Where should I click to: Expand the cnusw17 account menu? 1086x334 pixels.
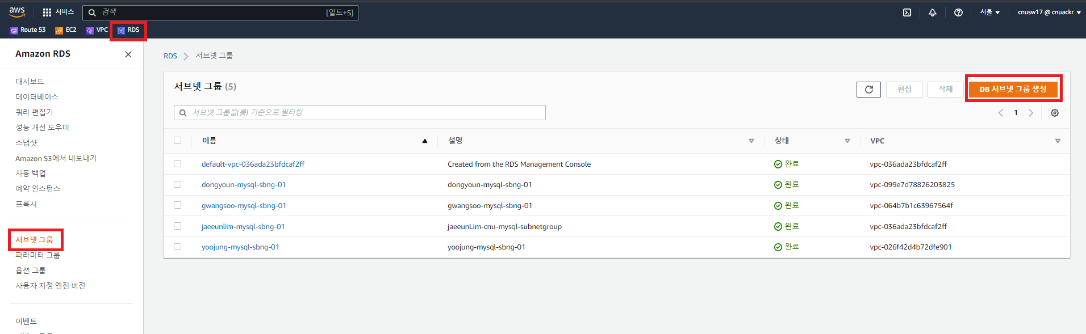1049,12
